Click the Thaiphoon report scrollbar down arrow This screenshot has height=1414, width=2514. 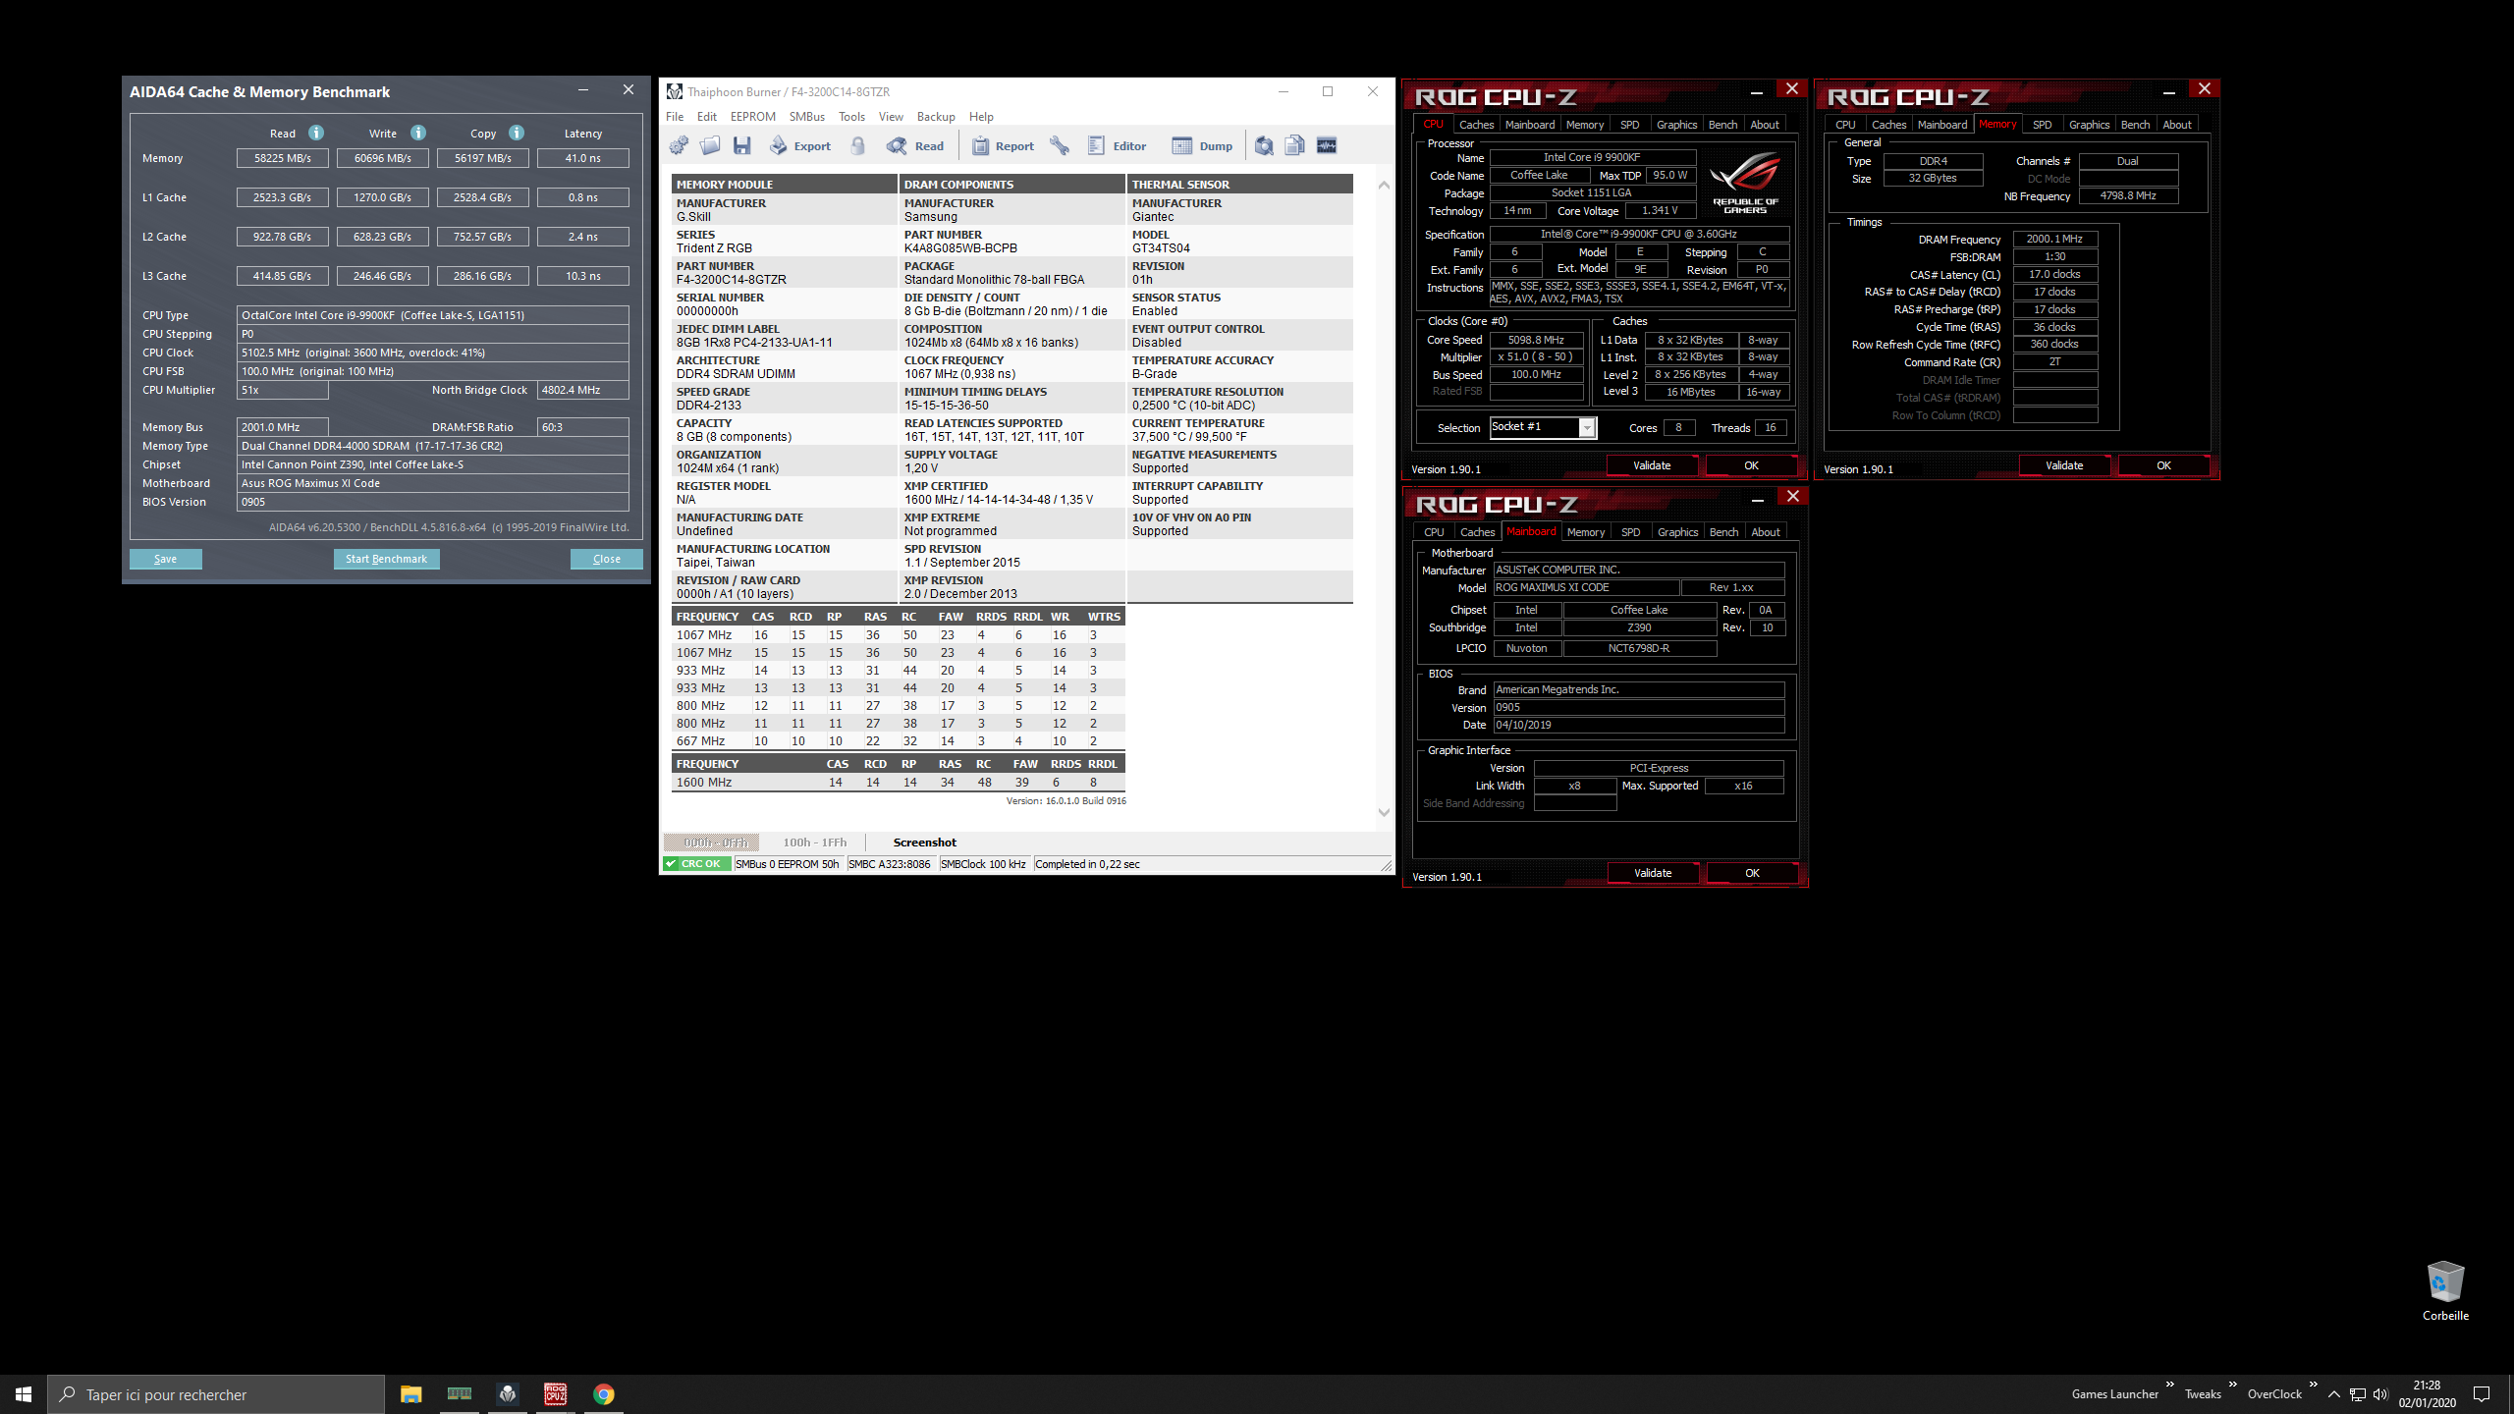click(1384, 812)
